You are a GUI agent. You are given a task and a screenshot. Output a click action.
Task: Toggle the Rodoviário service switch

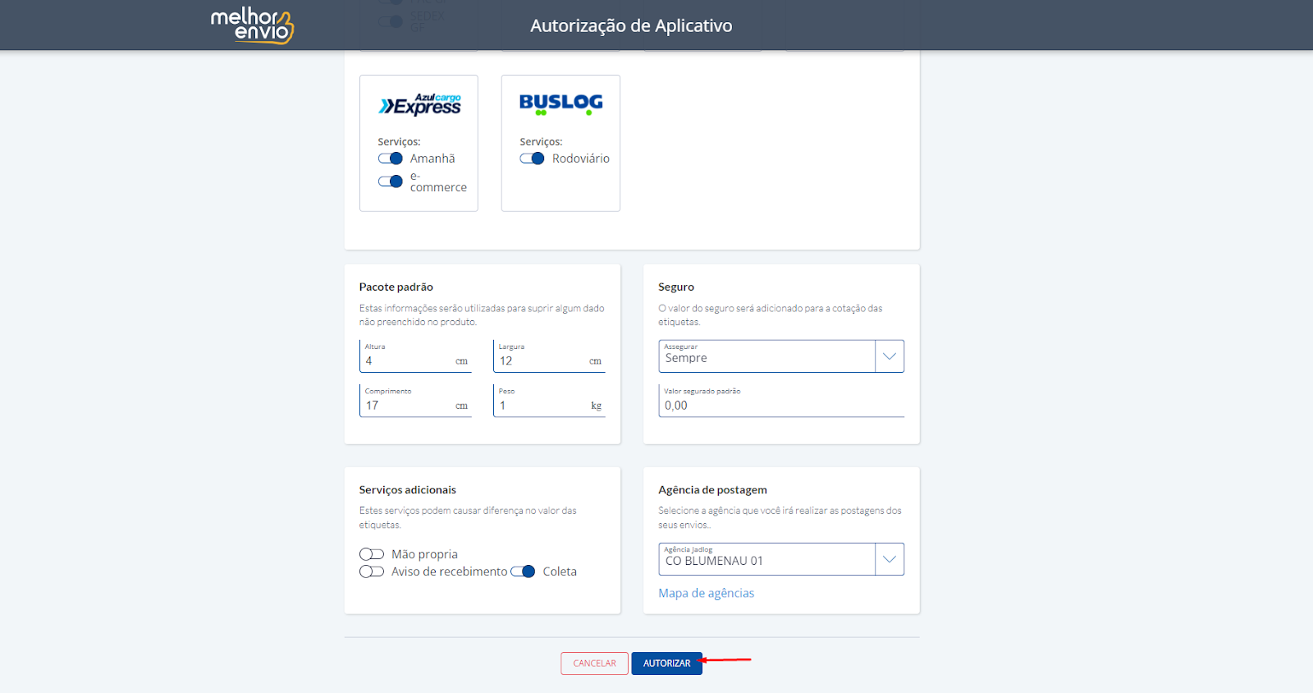532,158
